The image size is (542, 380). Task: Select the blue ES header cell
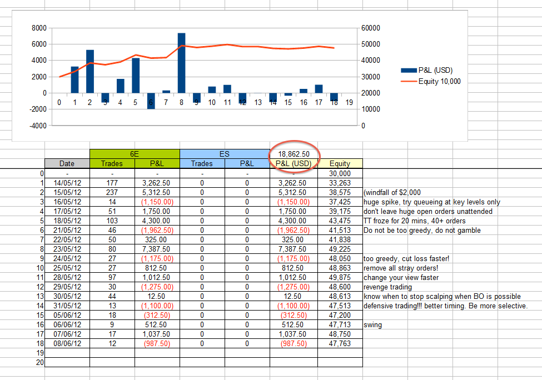225,153
